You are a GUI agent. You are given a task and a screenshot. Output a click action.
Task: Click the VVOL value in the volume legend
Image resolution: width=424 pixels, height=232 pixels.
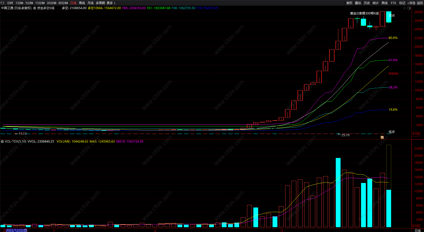[x=41, y=142]
